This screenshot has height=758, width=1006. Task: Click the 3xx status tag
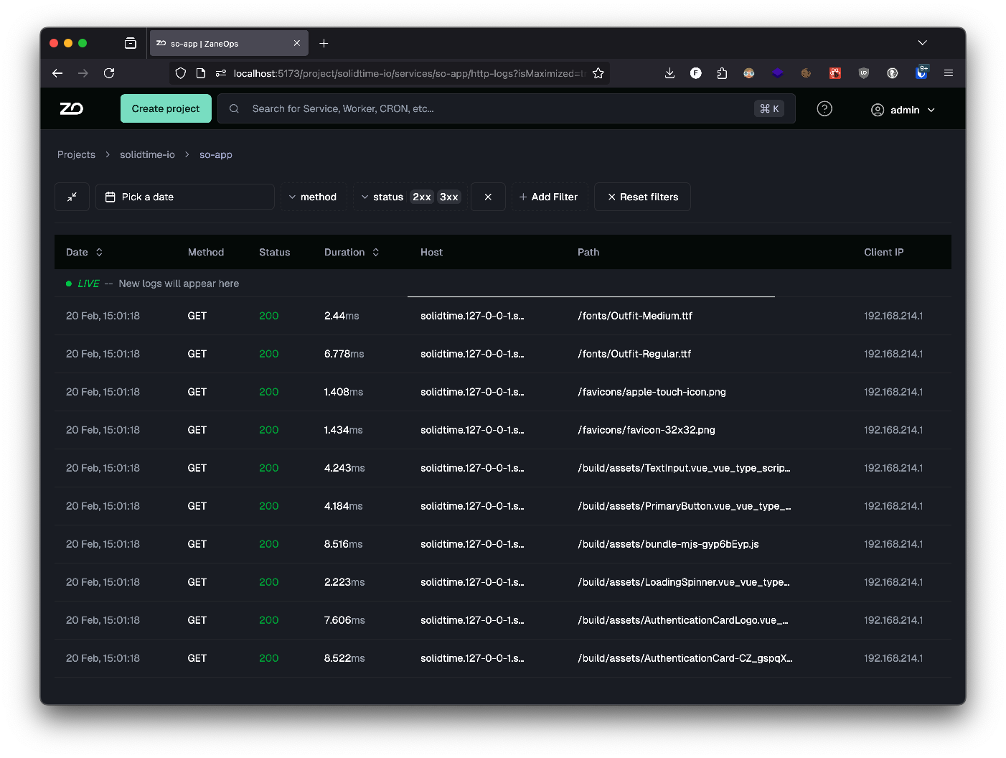449,197
